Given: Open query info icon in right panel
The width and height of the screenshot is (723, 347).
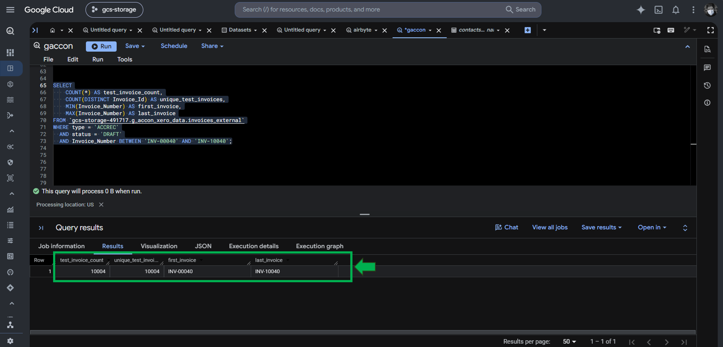Looking at the screenshot, I should point(707,103).
